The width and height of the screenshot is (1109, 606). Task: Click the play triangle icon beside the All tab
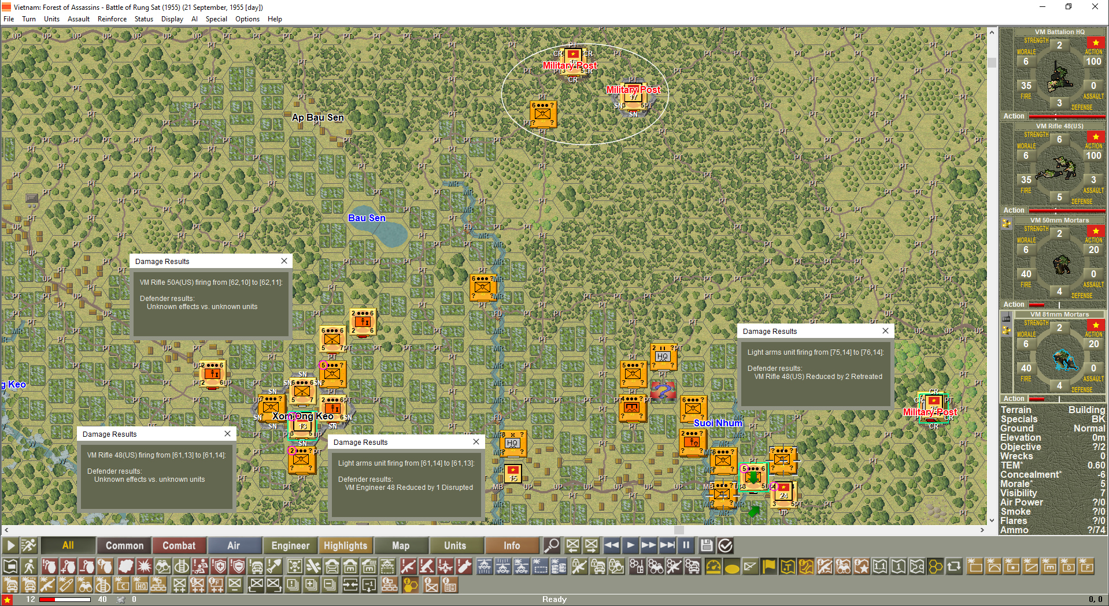10,545
